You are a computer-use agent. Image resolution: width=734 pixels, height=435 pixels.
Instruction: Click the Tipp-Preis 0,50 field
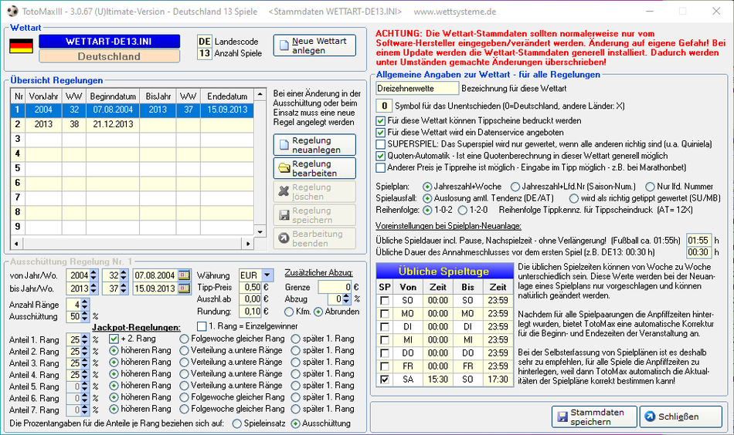[x=250, y=288]
